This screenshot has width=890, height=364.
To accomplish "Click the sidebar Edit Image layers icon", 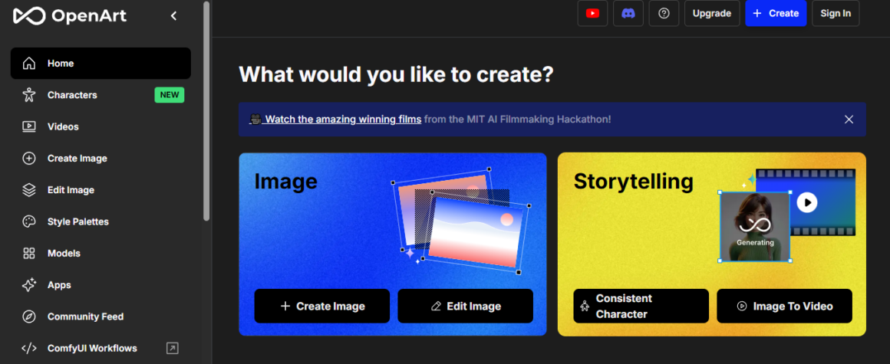I will click(x=29, y=190).
